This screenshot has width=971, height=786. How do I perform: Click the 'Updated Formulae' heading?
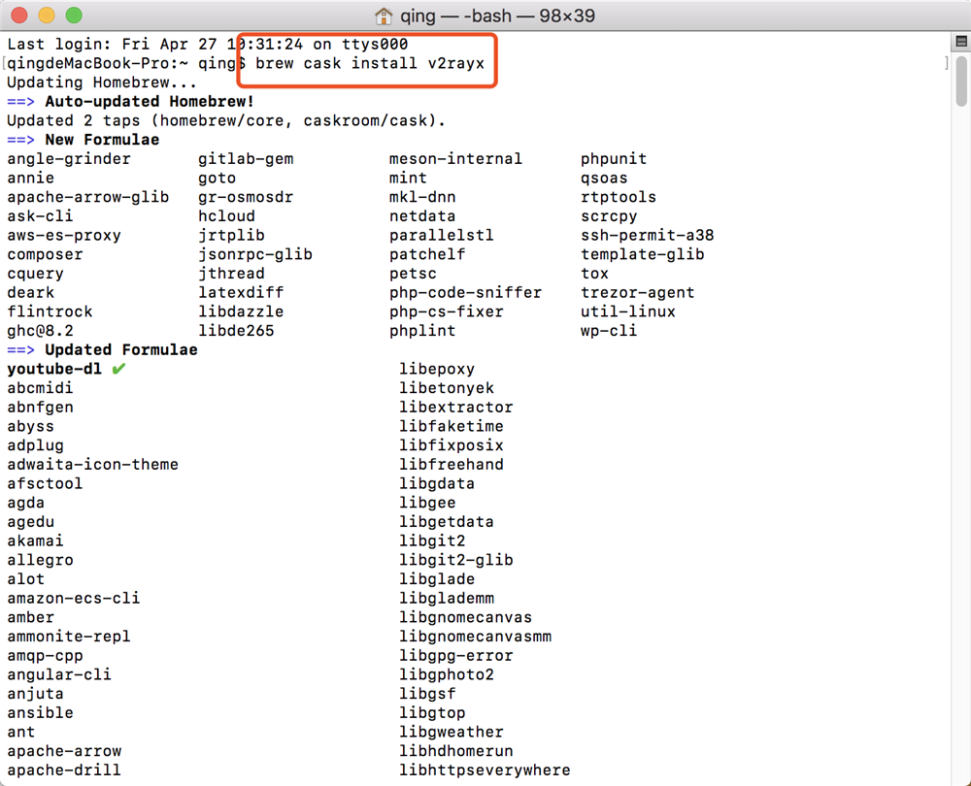coord(121,349)
